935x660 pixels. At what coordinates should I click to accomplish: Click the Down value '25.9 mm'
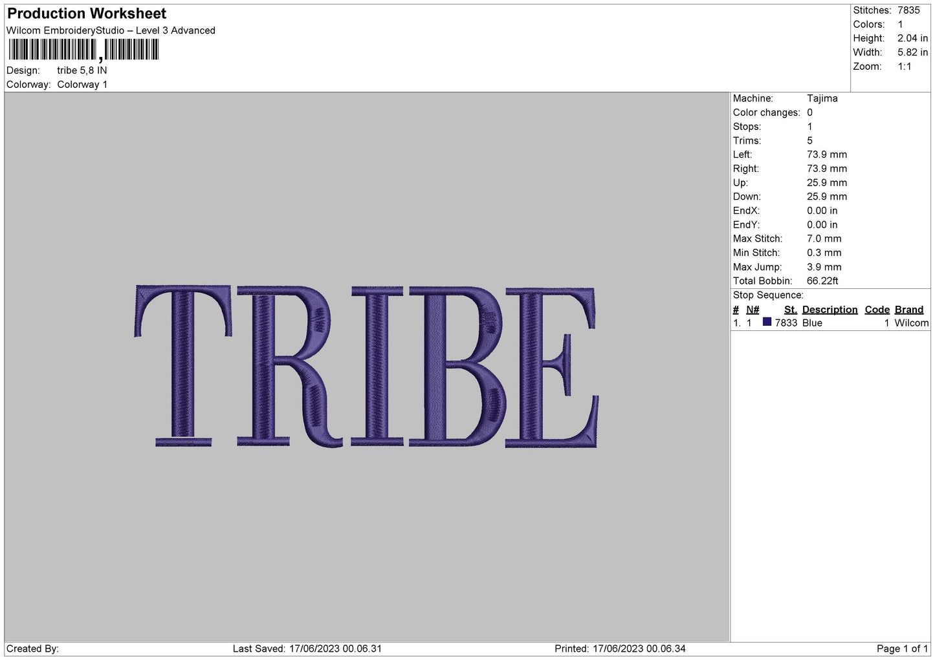826,197
